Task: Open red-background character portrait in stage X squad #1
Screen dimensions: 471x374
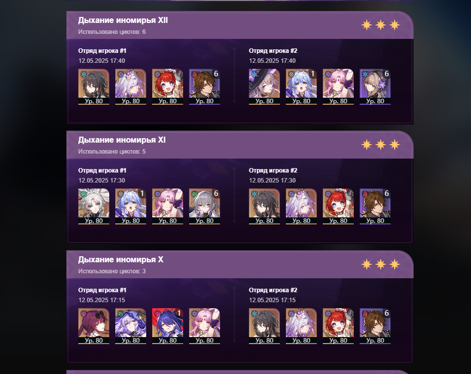Action: pyautogui.click(x=167, y=326)
